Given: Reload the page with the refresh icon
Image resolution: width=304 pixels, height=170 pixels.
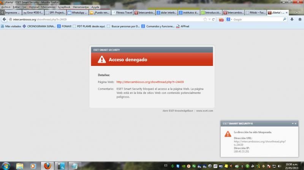Looking at the screenshot, I should (x=213, y=19).
